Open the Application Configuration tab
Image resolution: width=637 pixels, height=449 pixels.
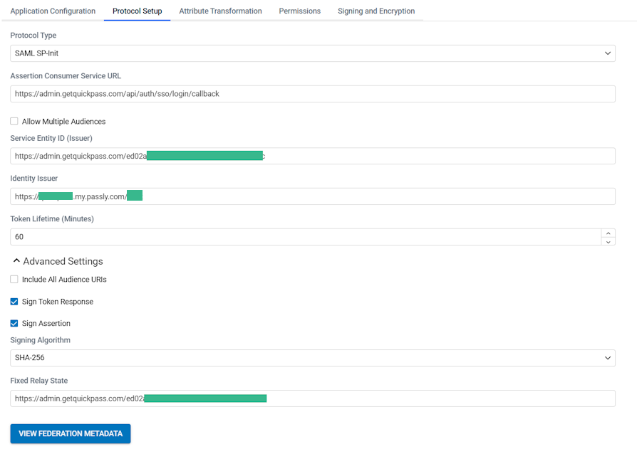coord(53,11)
